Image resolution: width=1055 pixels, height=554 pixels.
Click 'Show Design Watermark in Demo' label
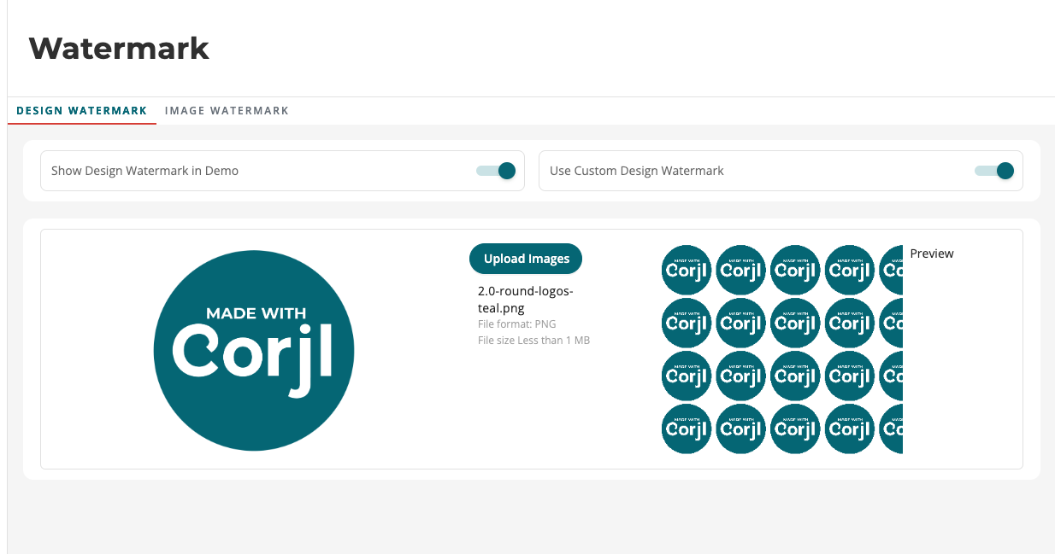click(x=144, y=171)
